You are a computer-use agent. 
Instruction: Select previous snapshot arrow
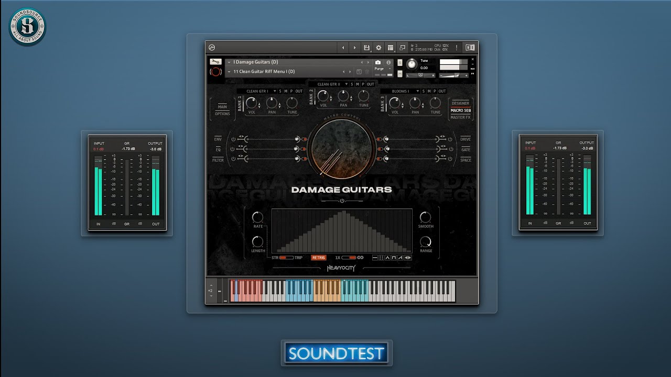coord(343,72)
